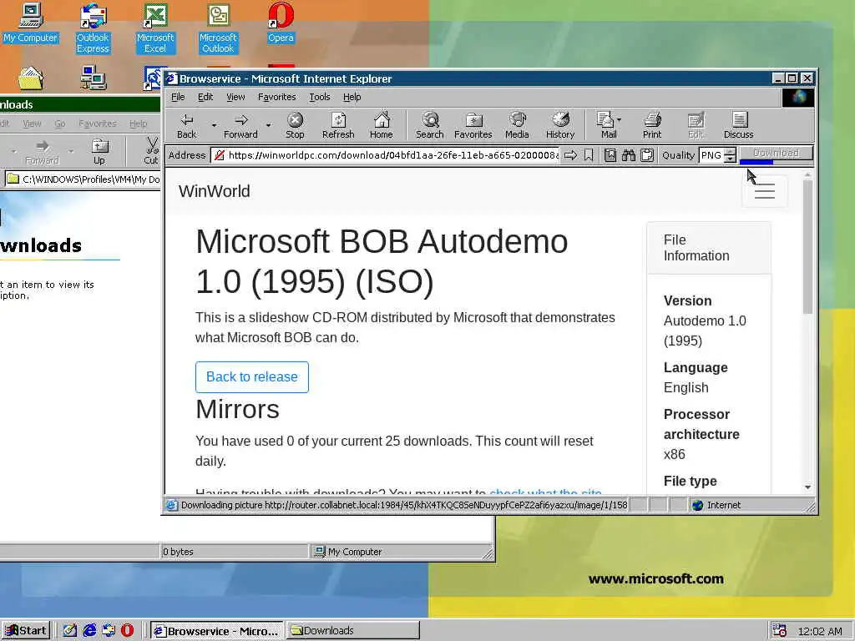This screenshot has width=855, height=641.
Task: Open the Help menu in Internet Explorer
Action: click(352, 97)
